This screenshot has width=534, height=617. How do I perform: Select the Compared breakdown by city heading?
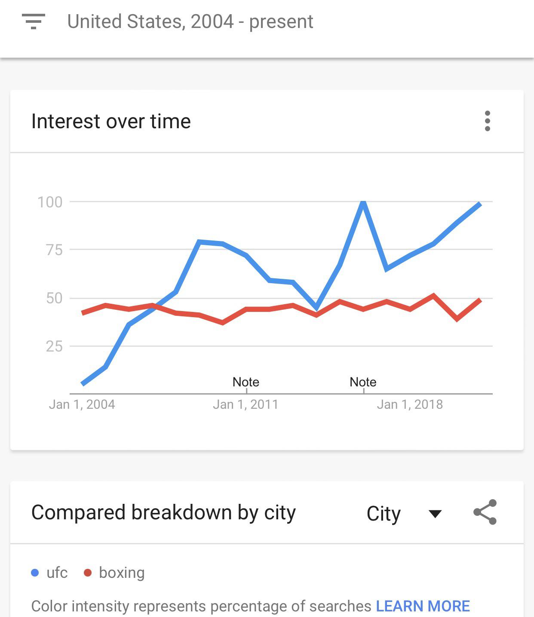(163, 513)
